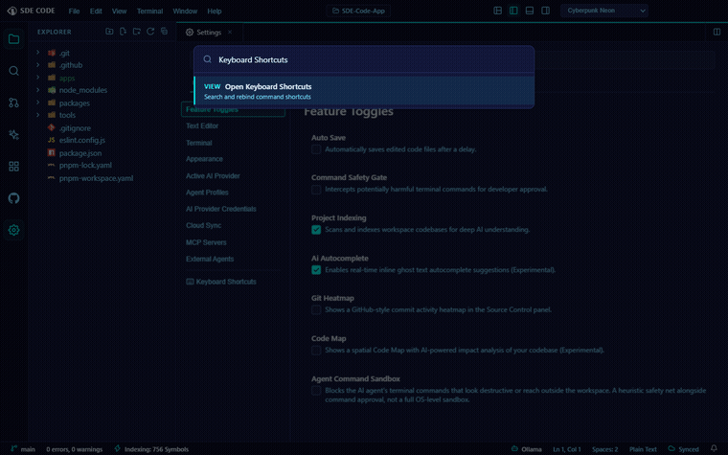Open eslint.config.js in Explorer

(x=82, y=140)
